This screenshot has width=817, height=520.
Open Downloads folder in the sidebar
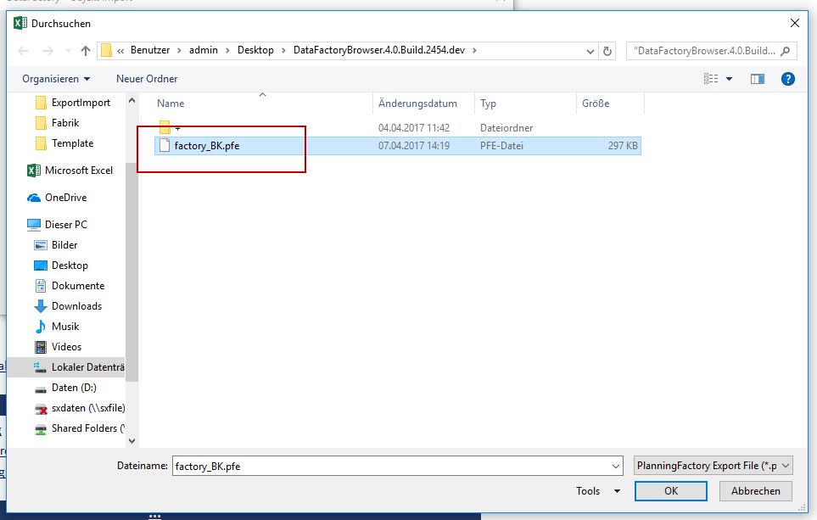pos(76,306)
